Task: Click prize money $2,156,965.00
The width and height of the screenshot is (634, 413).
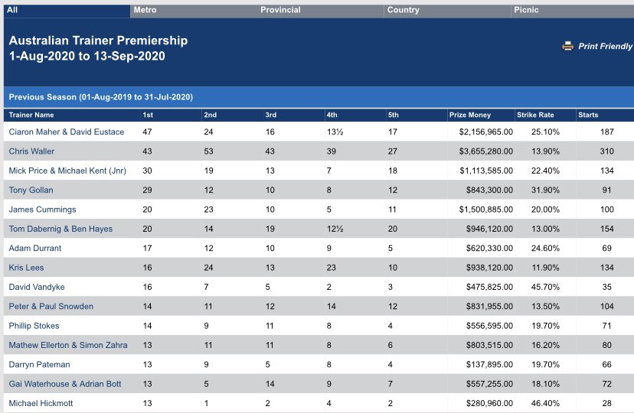Action: (x=485, y=132)
